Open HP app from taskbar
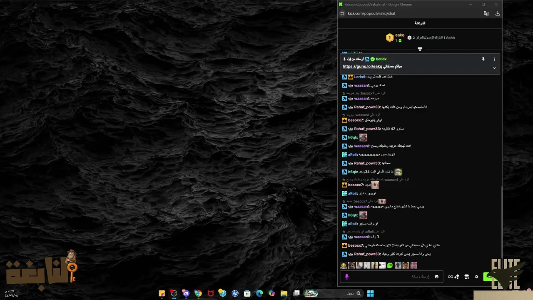This screenshot has width=533, height=300. pyautogui.click(x=235, y=293)
